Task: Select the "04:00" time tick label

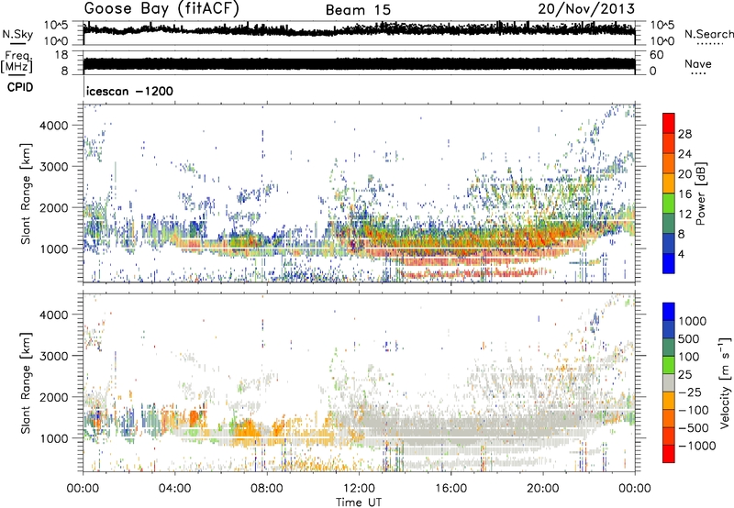Action: (174, 489)
